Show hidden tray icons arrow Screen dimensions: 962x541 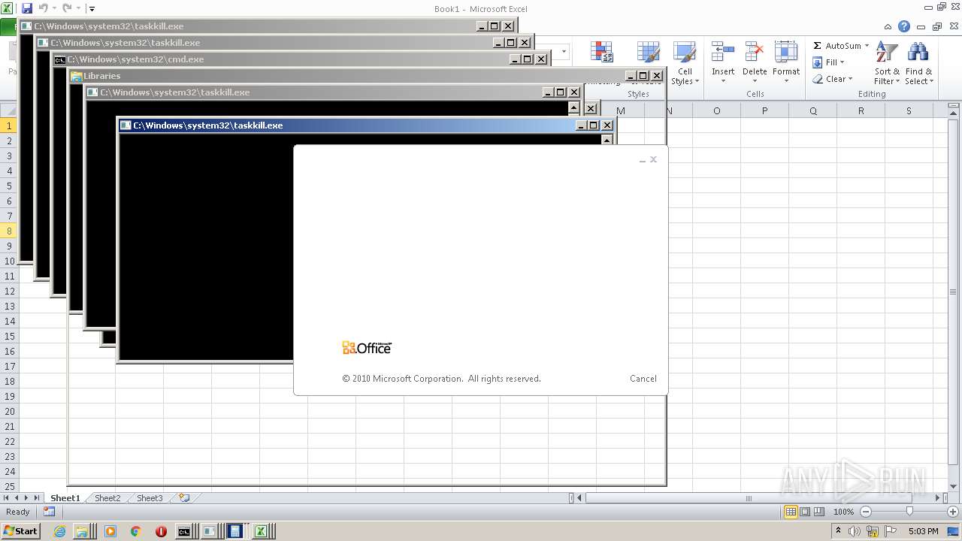point(838,530)
